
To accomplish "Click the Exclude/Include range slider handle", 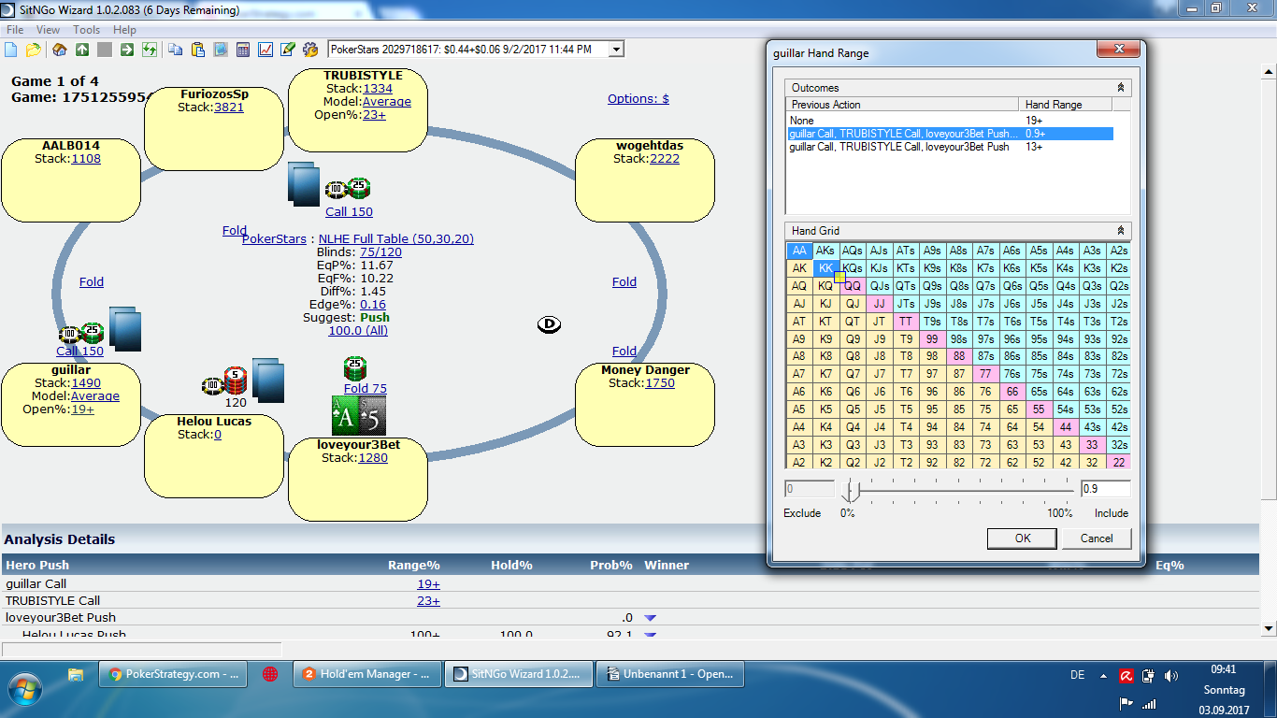I will [850, 491].
